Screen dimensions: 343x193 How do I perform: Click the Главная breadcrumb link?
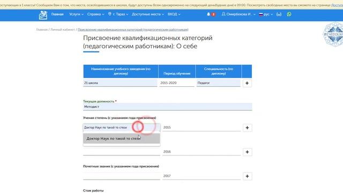pos(42,29)
